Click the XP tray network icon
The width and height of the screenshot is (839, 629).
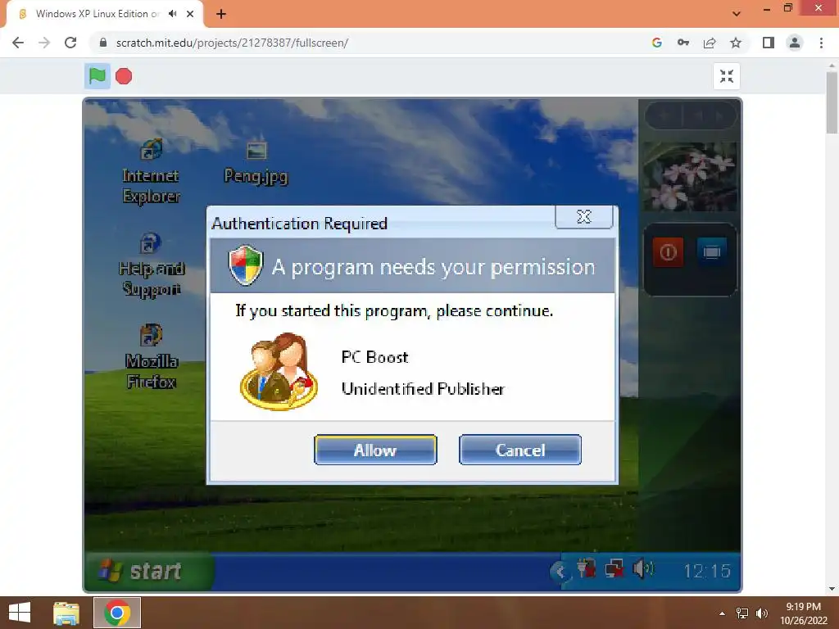[614, 568]
